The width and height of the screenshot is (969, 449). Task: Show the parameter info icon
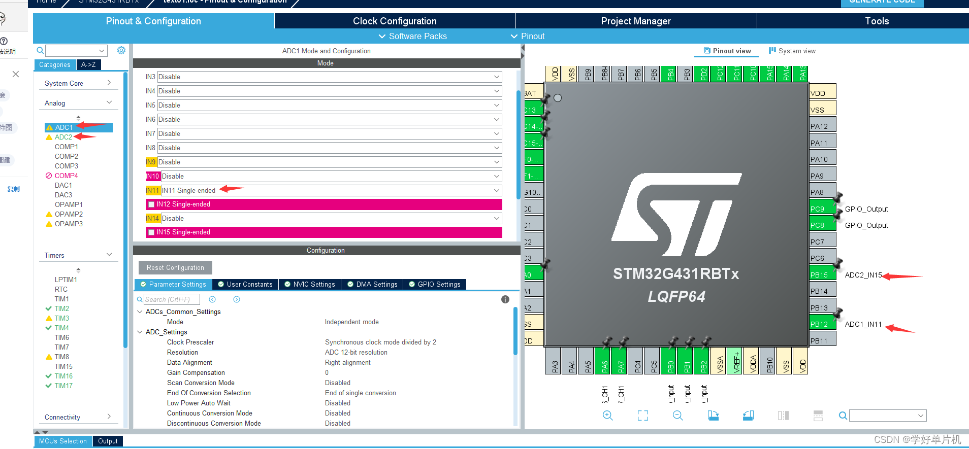point(505,299)
